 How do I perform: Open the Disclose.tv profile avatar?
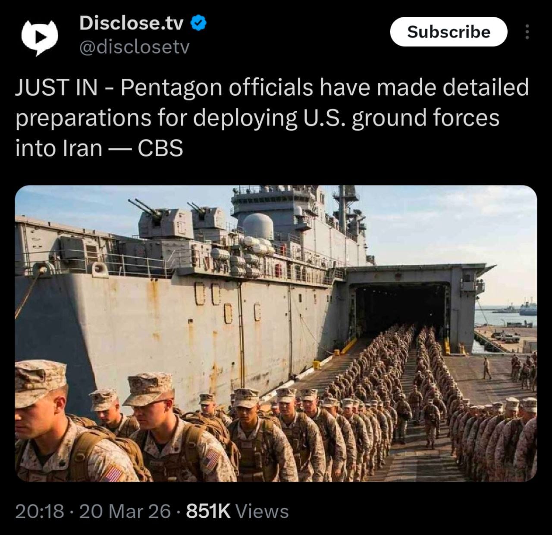pyautogui.click(x=40, y=37)
